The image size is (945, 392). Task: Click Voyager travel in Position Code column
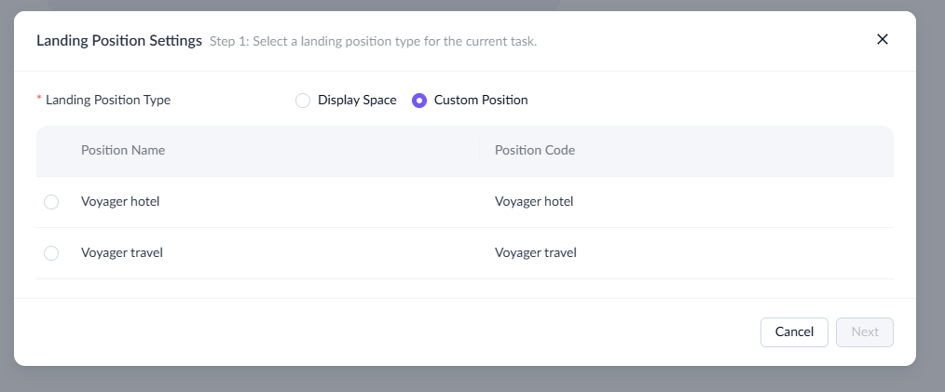tap(536, 253)
